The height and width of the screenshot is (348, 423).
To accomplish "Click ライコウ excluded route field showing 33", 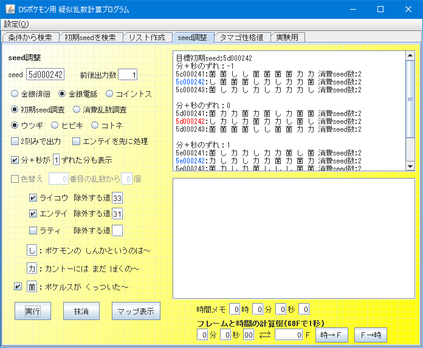I will pos(117,198).
